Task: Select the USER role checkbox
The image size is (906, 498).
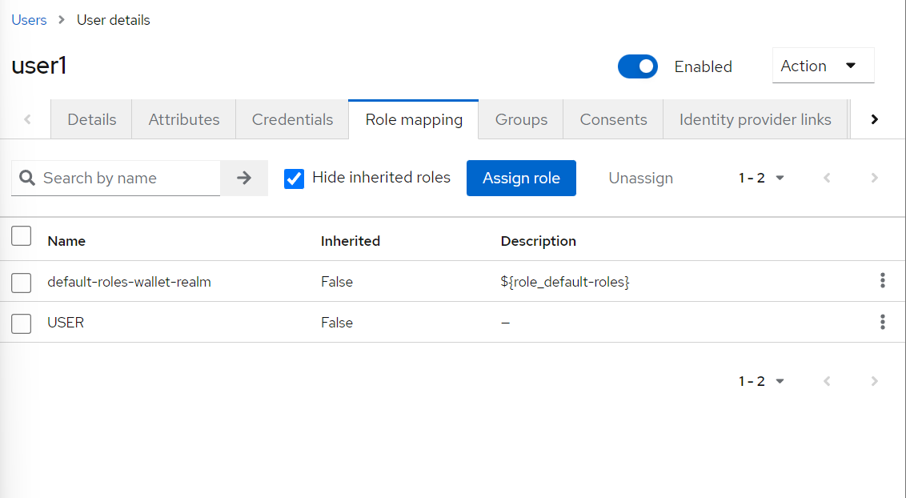Action: click(x=22, y=323)
